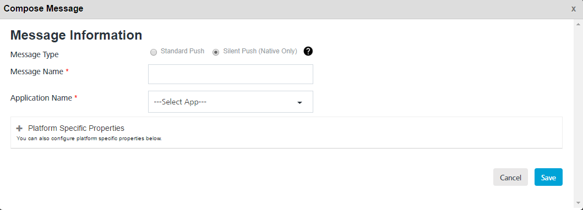This screenshot has height=210, width=583.
Task: Click the Application Name field label
Action: [41, 98]
